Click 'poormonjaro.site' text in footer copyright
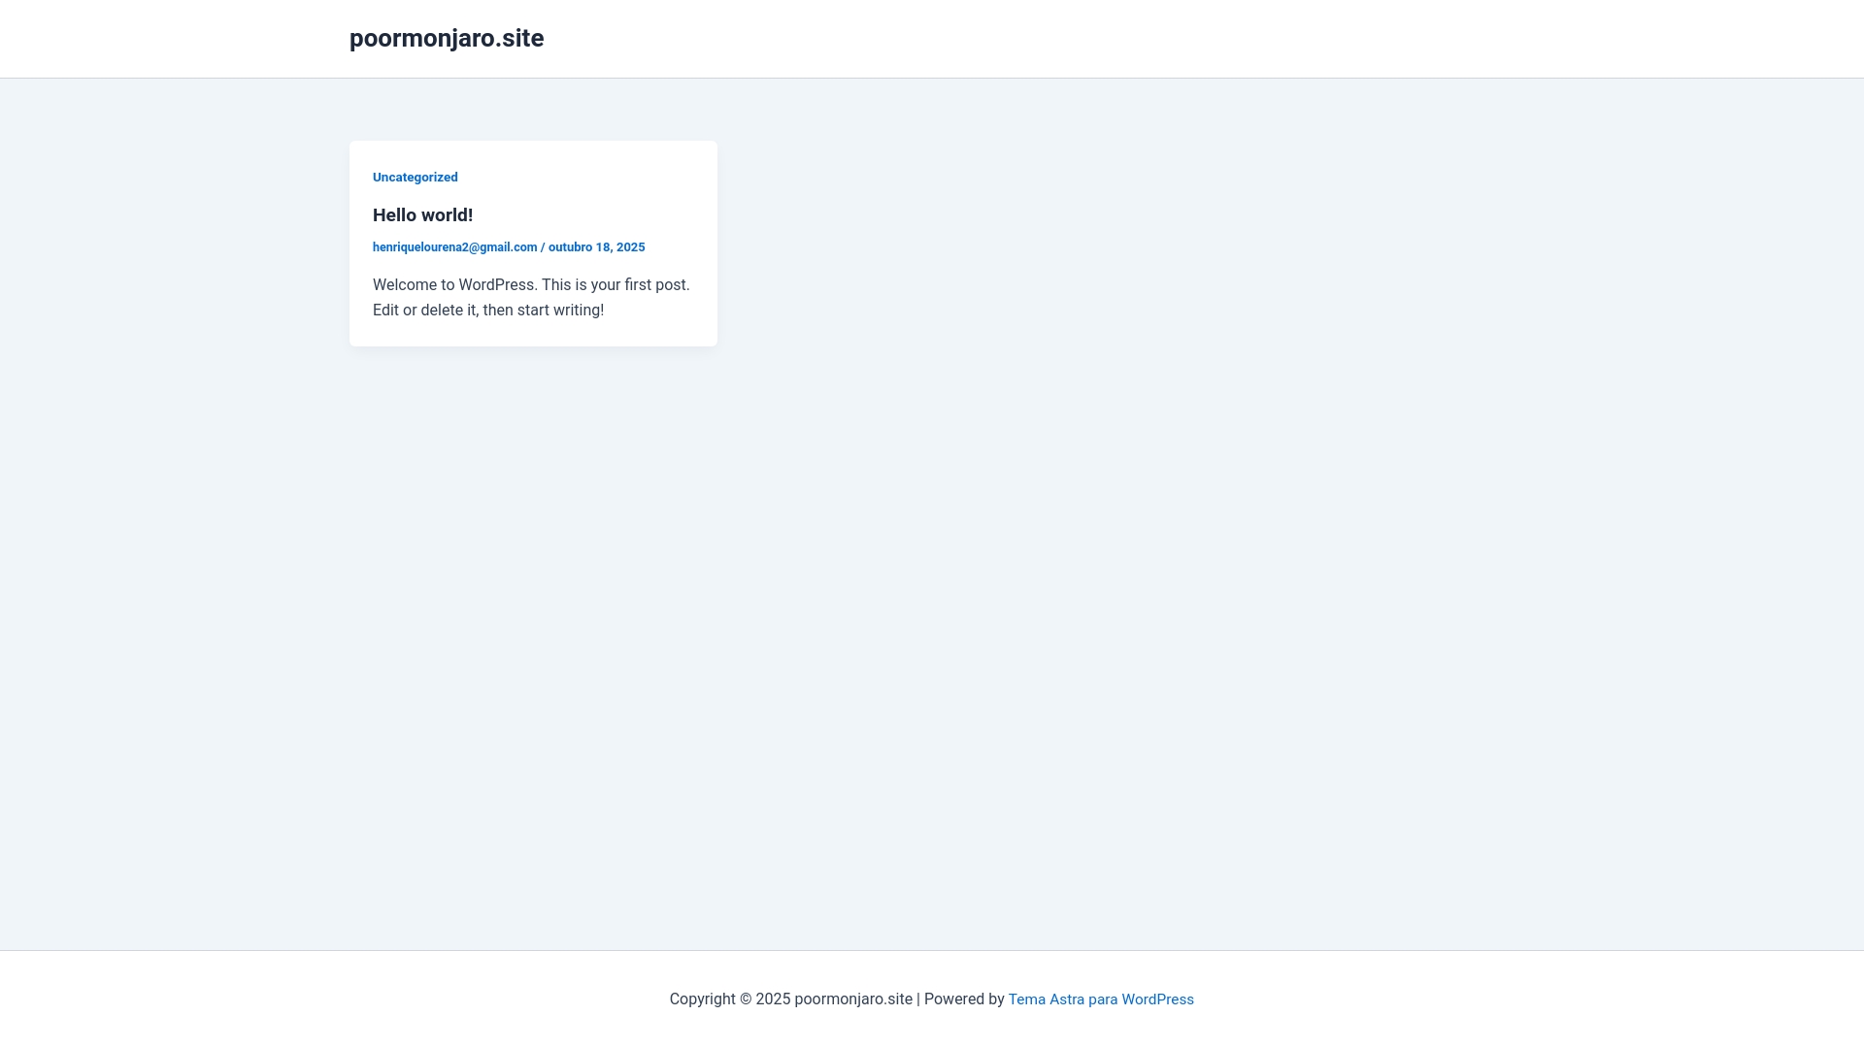This screenshot has height=1048, width=1864. (x=852, y=999)
